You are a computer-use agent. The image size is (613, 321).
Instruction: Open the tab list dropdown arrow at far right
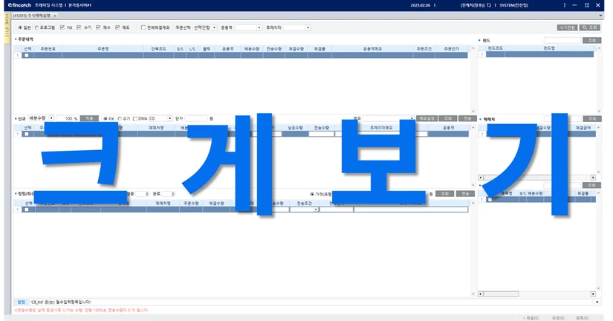(600, 16)
